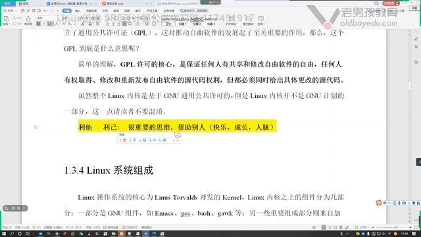Click the pen icon in right sidebar

click(416, 39)
